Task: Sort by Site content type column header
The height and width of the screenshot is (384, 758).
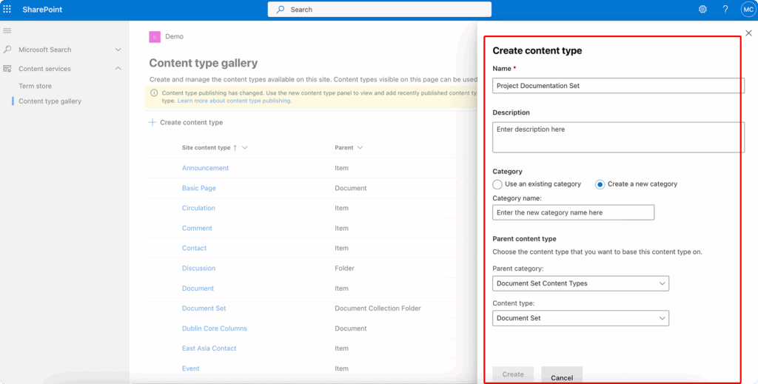Action: (x=206, y=148)
